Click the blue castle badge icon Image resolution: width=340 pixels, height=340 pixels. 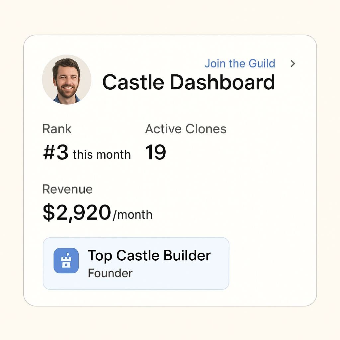(66, 261)
